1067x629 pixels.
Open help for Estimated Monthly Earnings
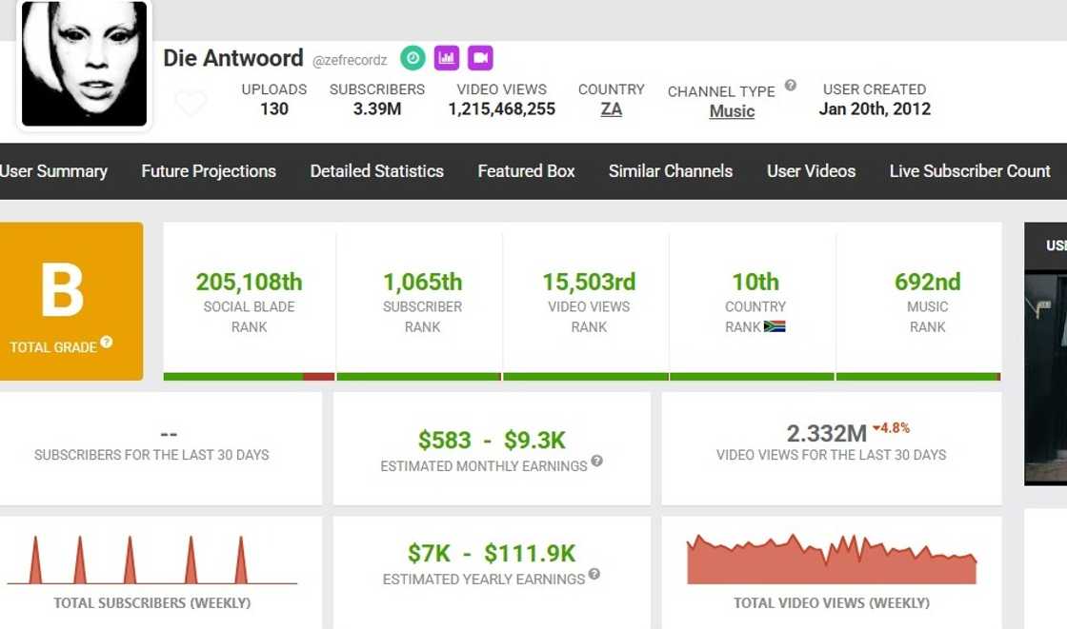click(596, 462)
